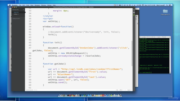This screenshot has width=180, height=101.
Task: Click the '<script>' tag on line 36
Action: point(48,19)
